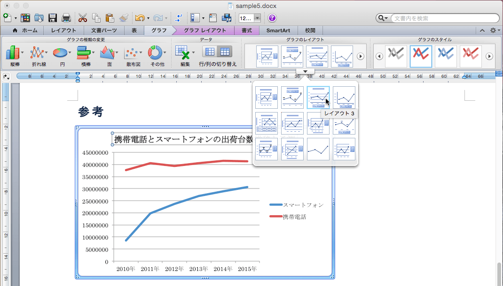Switch to the 文書パーツ tab

104,30
